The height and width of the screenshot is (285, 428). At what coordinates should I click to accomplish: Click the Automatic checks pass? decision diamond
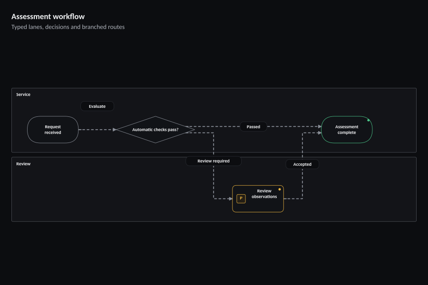click(x=156, y=130)
